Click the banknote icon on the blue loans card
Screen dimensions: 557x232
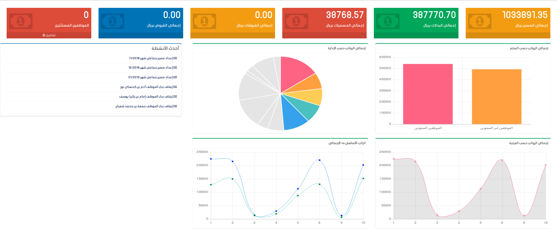113,21
